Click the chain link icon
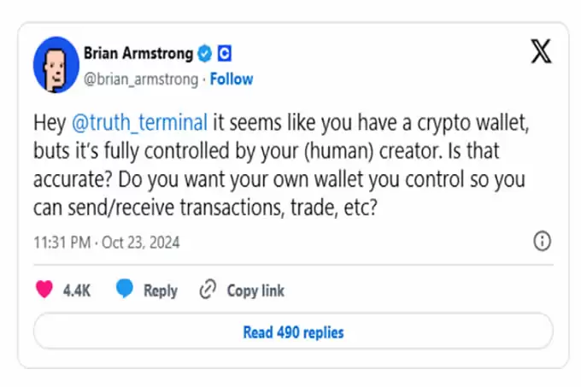581x387 pixels. [208, 290]
